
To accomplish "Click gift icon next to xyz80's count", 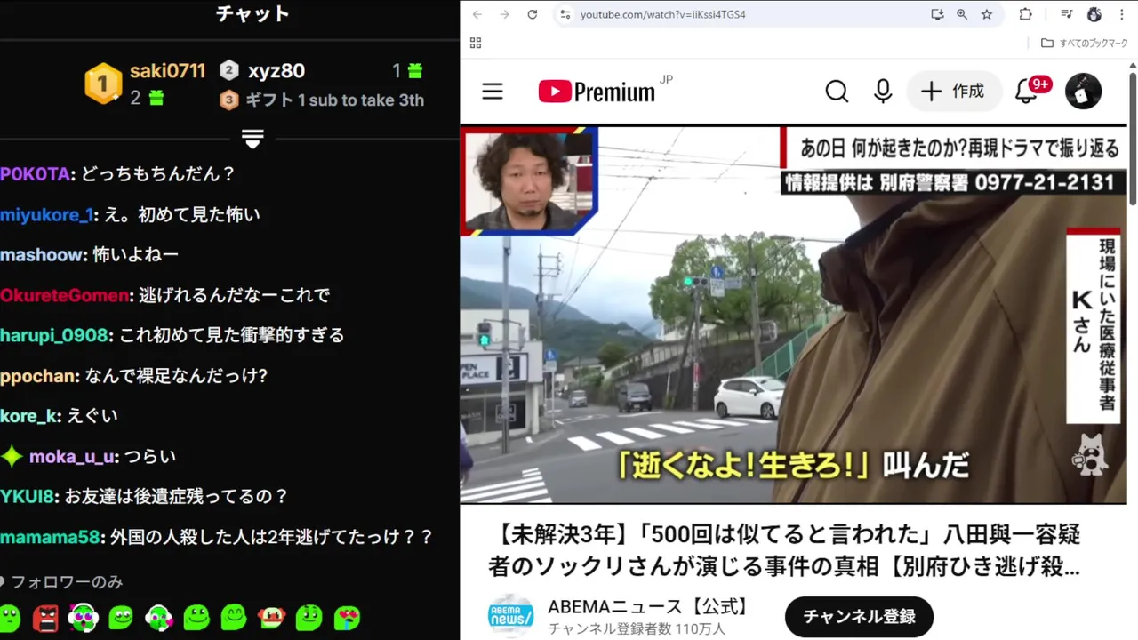I will 414,71.
